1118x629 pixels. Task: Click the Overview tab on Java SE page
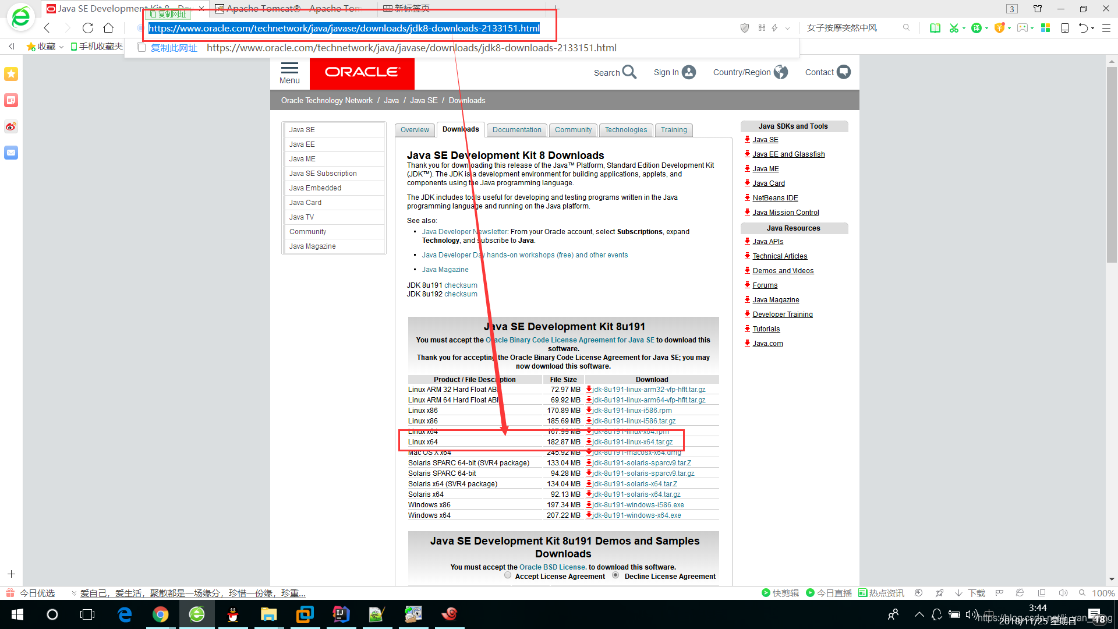pos(415,129)
